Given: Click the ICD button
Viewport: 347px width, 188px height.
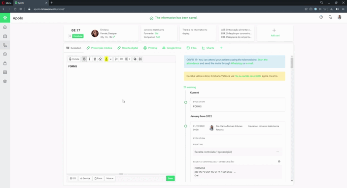Looking at the screenshot, I should 73,178.
